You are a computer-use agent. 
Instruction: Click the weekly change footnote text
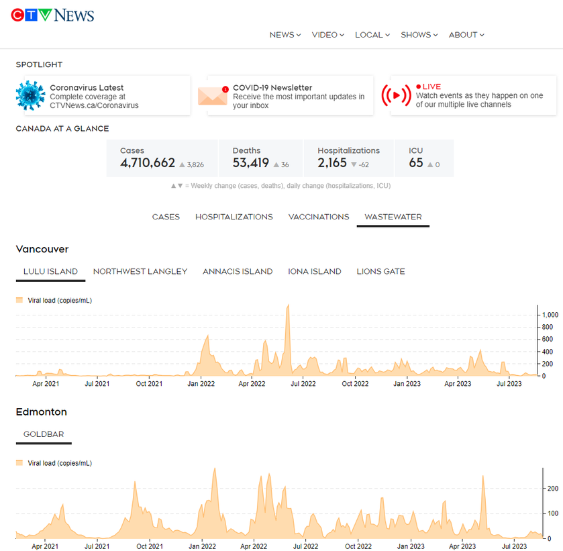pos(280,186)
